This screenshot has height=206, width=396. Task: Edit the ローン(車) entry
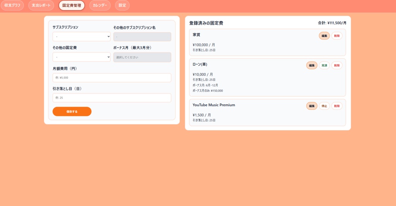pos(312,65)
